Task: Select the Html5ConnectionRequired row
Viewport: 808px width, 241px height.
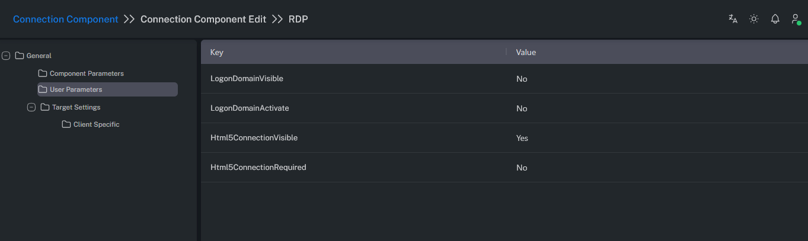Action: click(258, 168)
